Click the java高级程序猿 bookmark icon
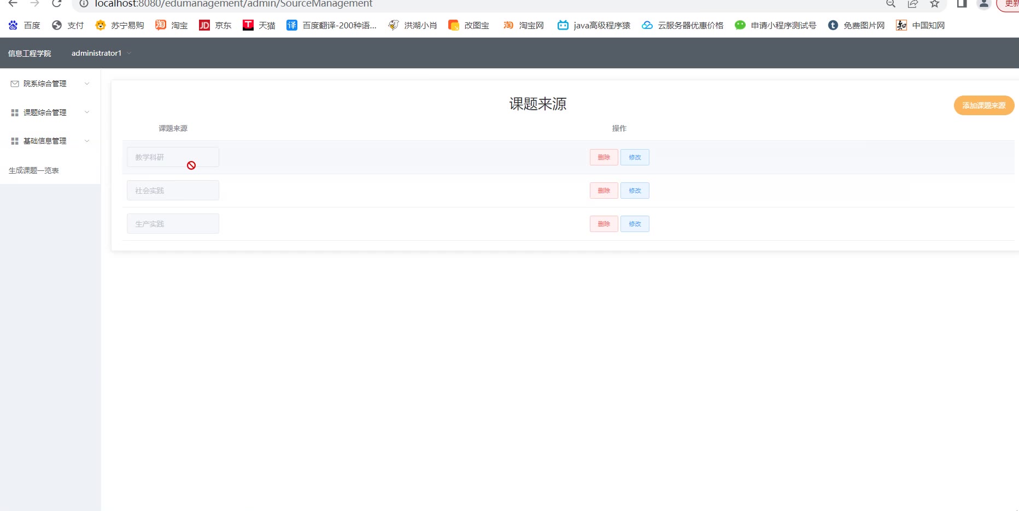1019x511 pixels. pos(563,25)
